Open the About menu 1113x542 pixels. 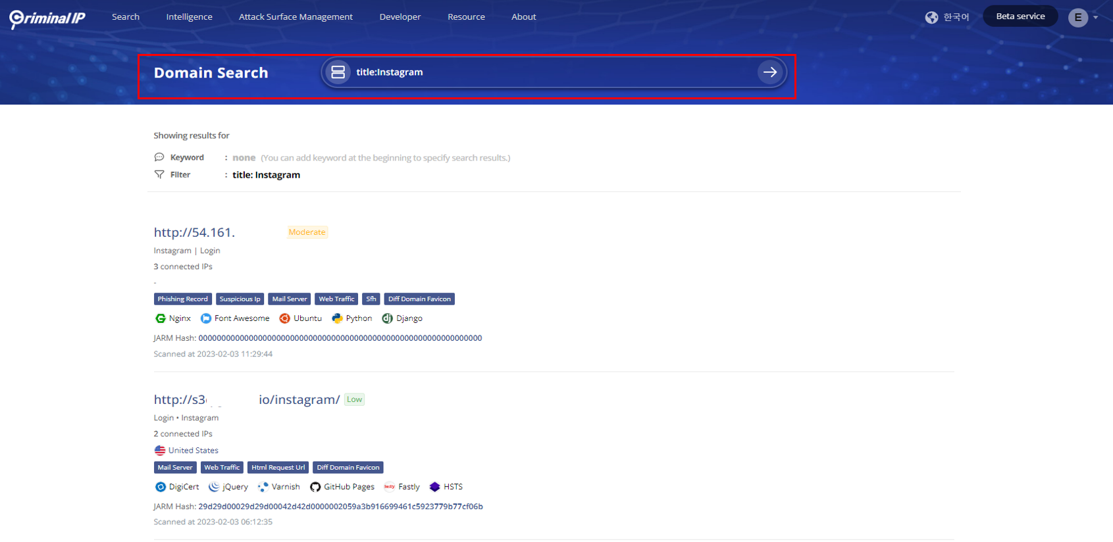click(x=524, y=17)
